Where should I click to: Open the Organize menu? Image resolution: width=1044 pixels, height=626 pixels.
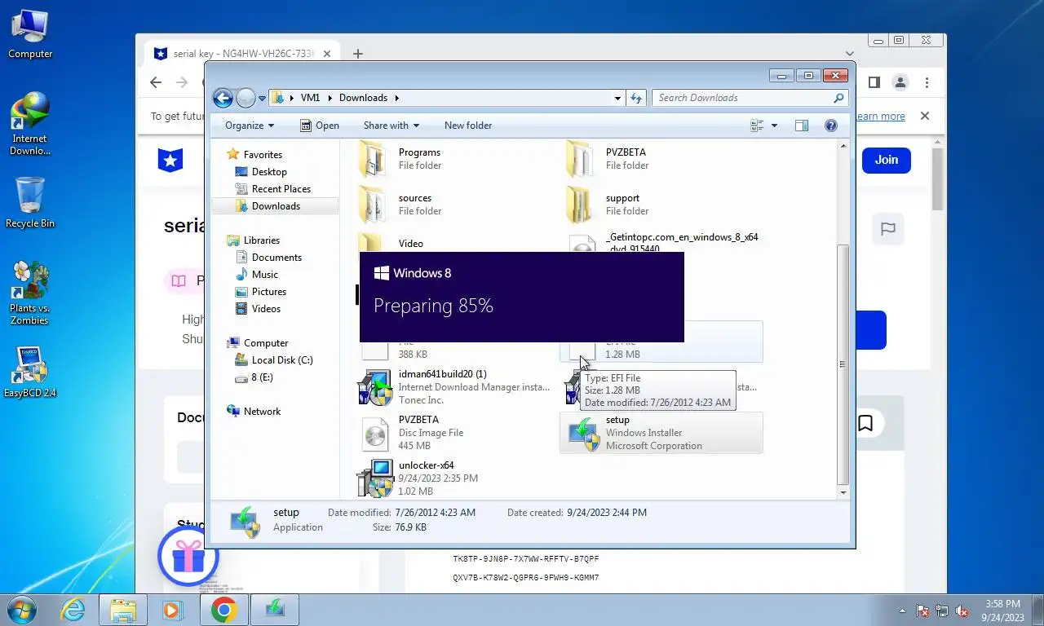[x=250, y=126]
